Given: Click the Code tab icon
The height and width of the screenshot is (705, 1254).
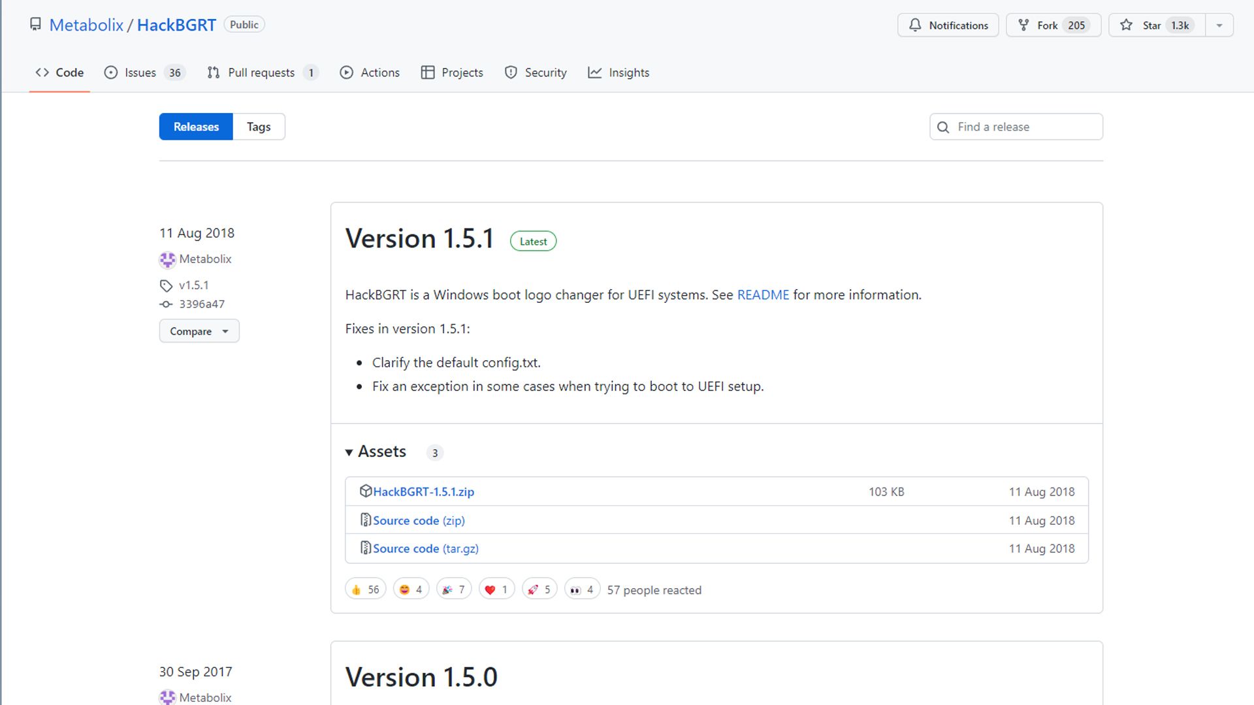Looking at the screenshot, I should (42, 72).
